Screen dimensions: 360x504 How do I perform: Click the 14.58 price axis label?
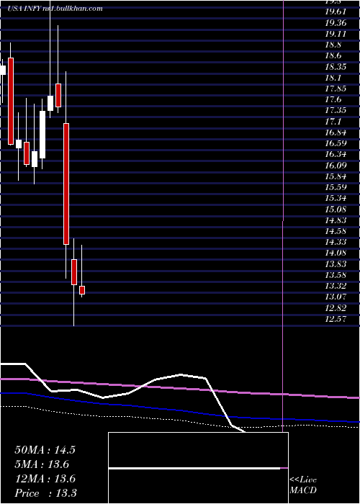pos(336,232)
